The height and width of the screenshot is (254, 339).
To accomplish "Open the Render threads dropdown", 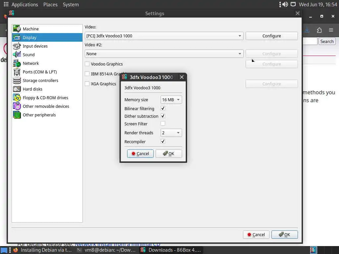I will pos(171,133).
